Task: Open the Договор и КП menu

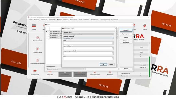Action: [x=52, y=20]
